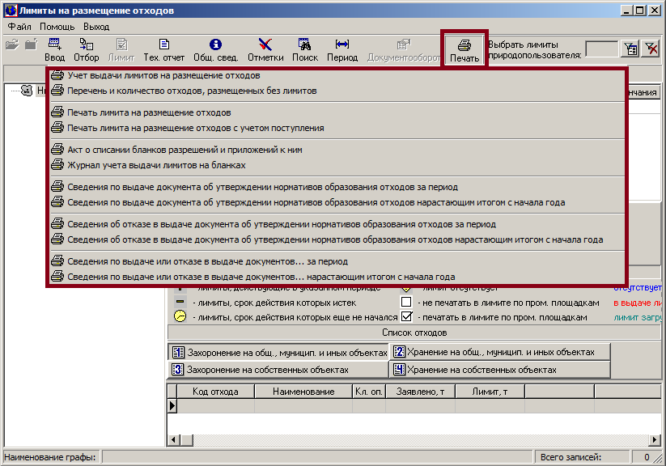Switch to 'Хранение на собственных объектах' tab
666x466 pixels.
coord(499,370)
